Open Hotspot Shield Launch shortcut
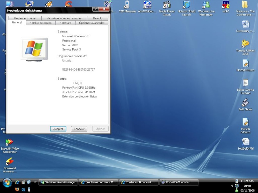The height and width of the screenshot is (193, 258). 187,8
